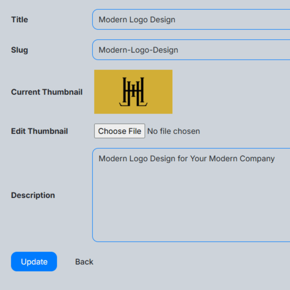The image size is (290, 290).
Task: Click the Current Thumbnail label
Action: (47, 92)
